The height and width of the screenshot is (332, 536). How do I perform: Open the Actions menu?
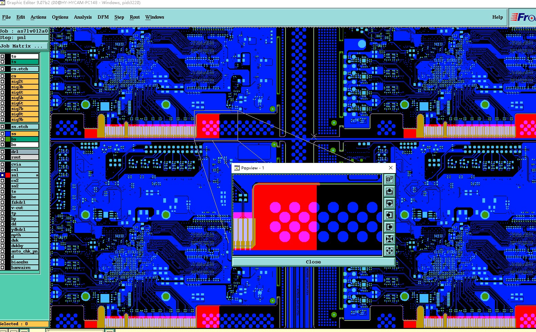point(38,17)
